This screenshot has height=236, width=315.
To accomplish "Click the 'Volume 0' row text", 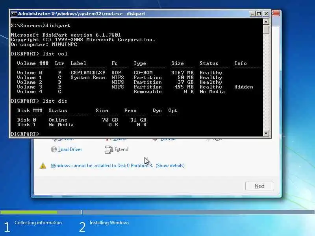I will (x=30, y=73).
